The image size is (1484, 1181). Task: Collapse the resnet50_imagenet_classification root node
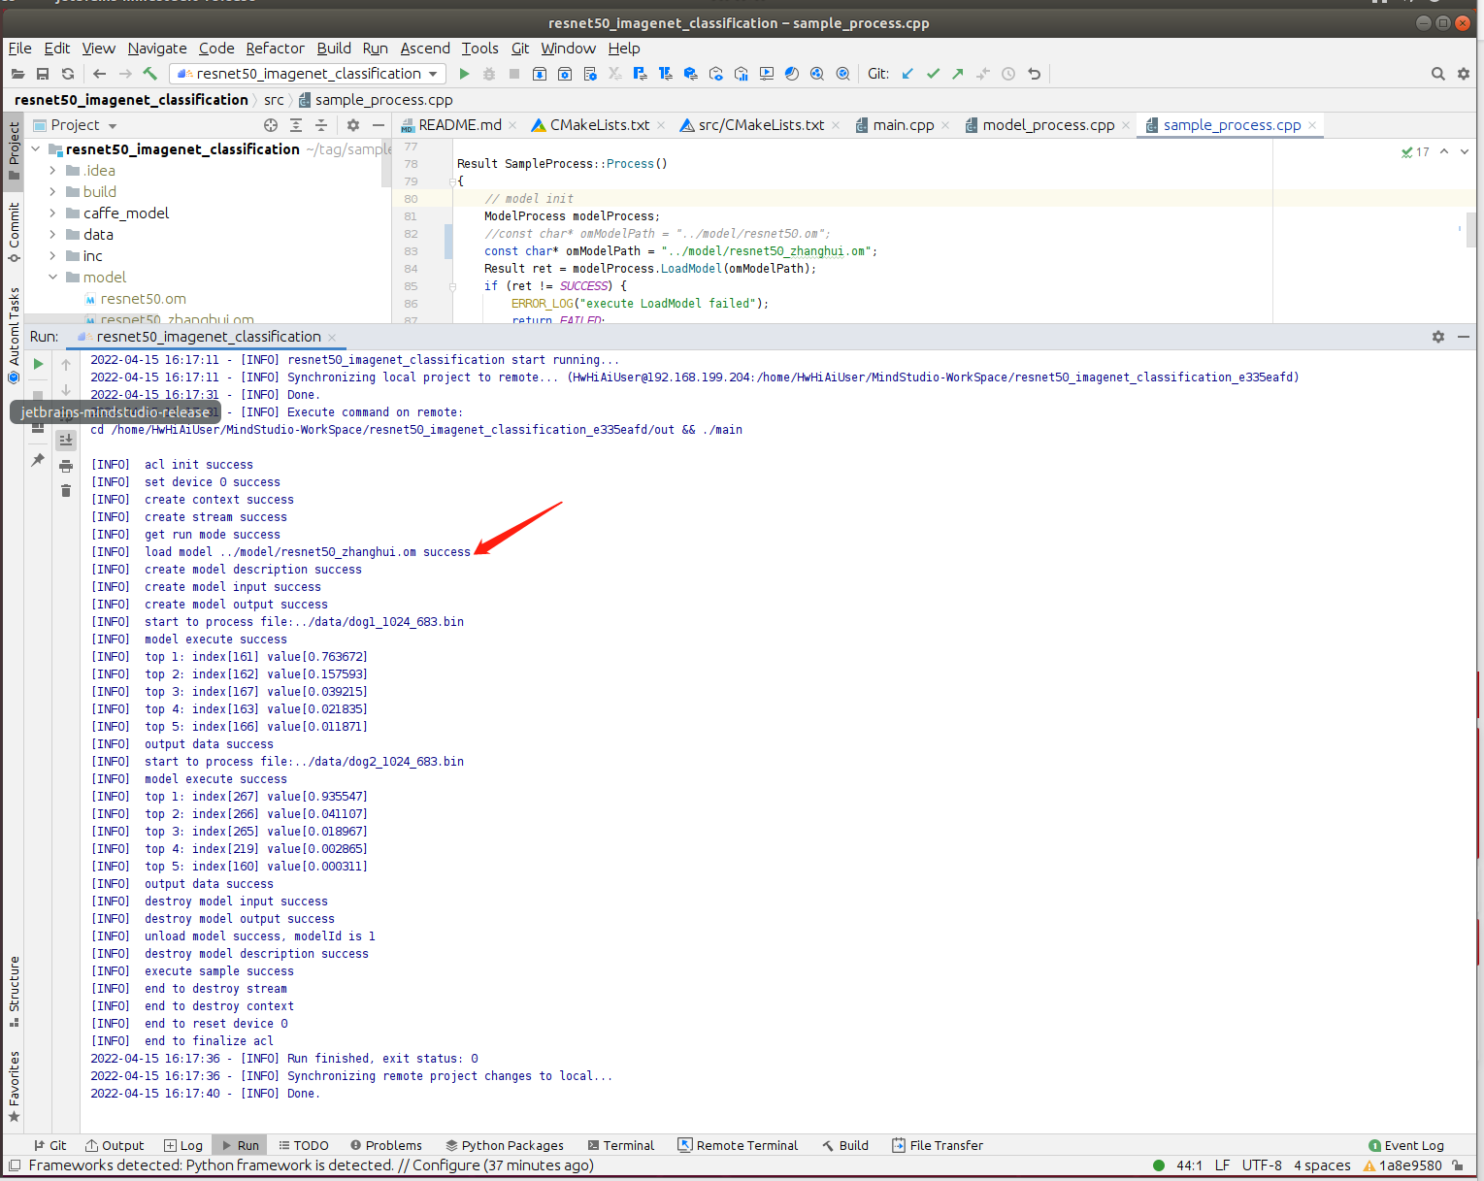pyautogui.click(x=36, y=149)
